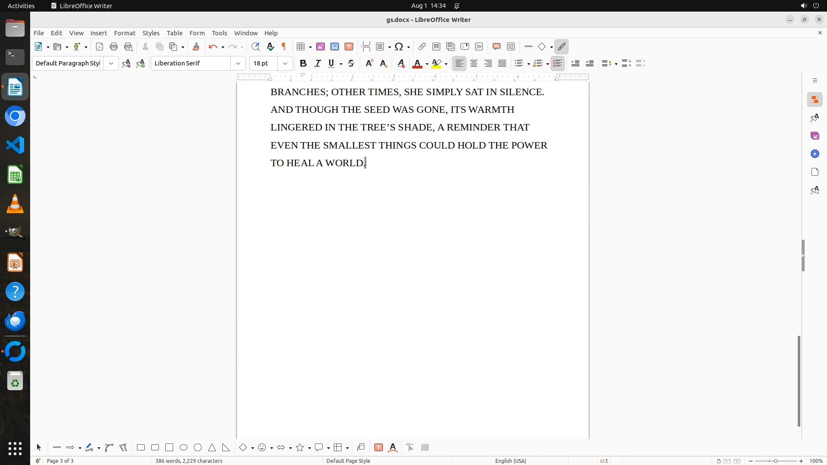Click the Clone Formatting paintbrush icon
The width and height of the screenshot is (827, 465).
[196, 46]
